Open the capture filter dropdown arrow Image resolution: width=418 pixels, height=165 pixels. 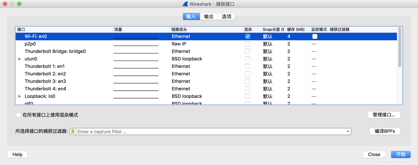tap(348, 131)
